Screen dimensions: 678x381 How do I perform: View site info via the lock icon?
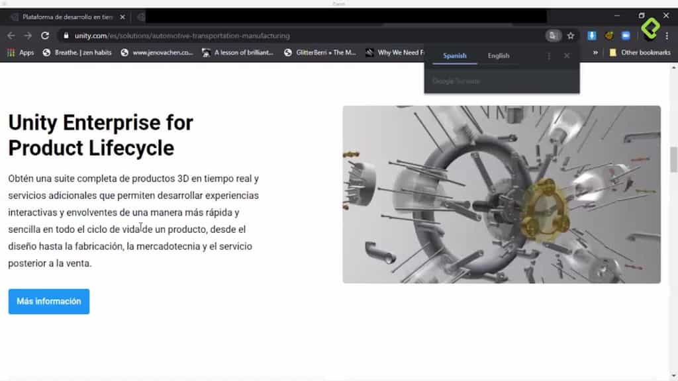tap(66, 36)
